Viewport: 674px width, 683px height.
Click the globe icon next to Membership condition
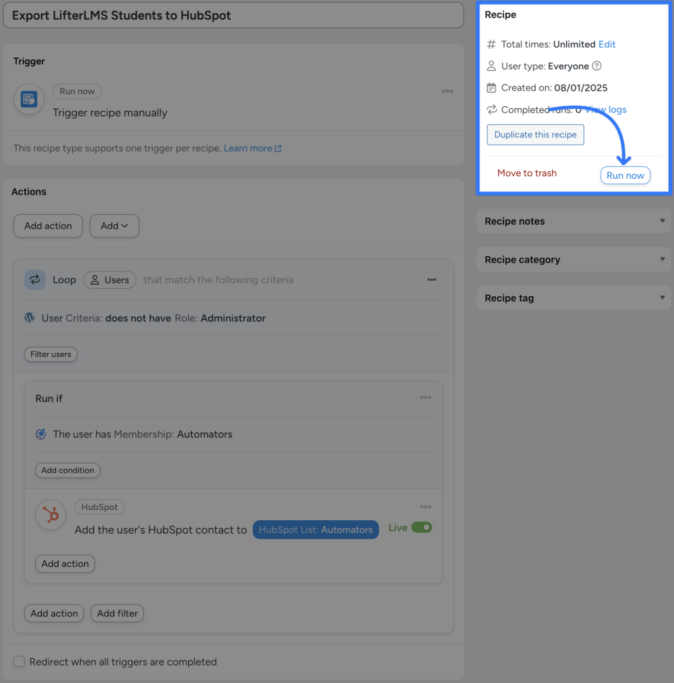coord(41,434)
